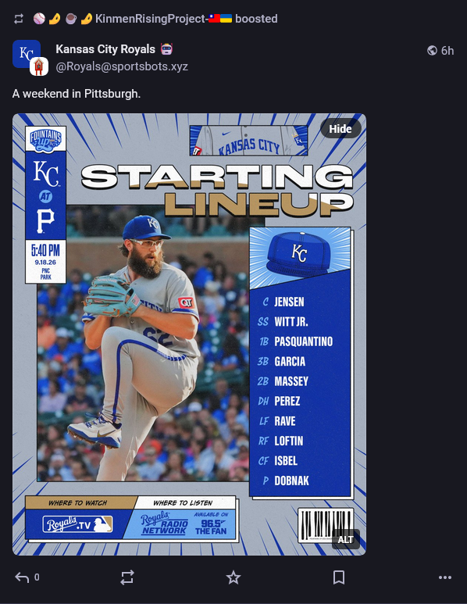Open the 6h post timestamp
The image size is (467, 604).
(x=447, y=51)
